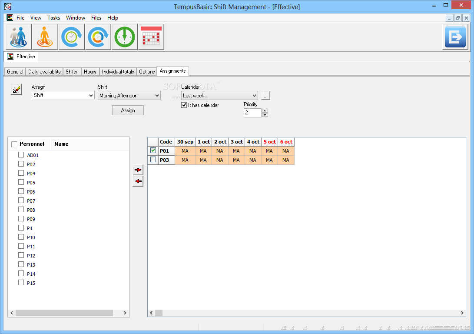Check the P09 personnel checkbox

[21, 218]
